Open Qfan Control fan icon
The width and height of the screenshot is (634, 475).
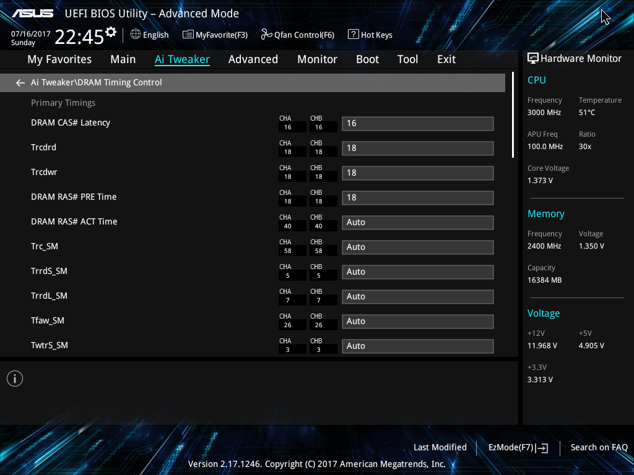click(x=266, y=35)
